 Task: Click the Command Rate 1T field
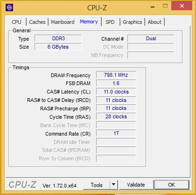click(x=116, y=133)
